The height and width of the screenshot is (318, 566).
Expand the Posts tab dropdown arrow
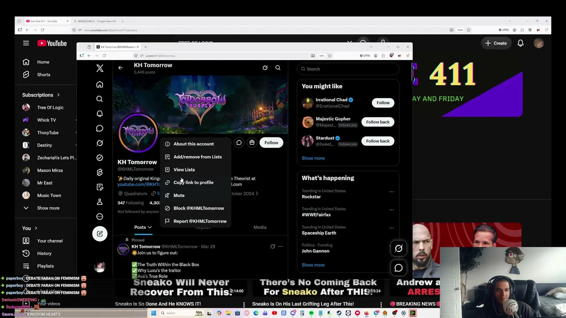[x=150, y=227]
